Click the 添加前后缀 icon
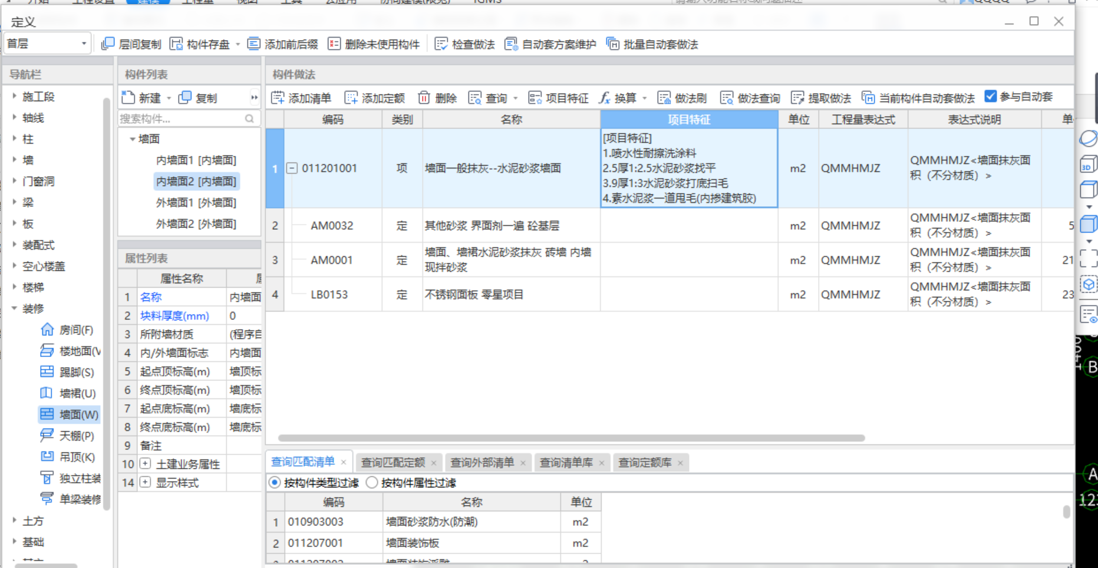 point(253,44)
